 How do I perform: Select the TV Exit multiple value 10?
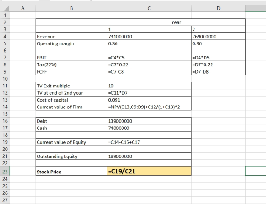149,86
